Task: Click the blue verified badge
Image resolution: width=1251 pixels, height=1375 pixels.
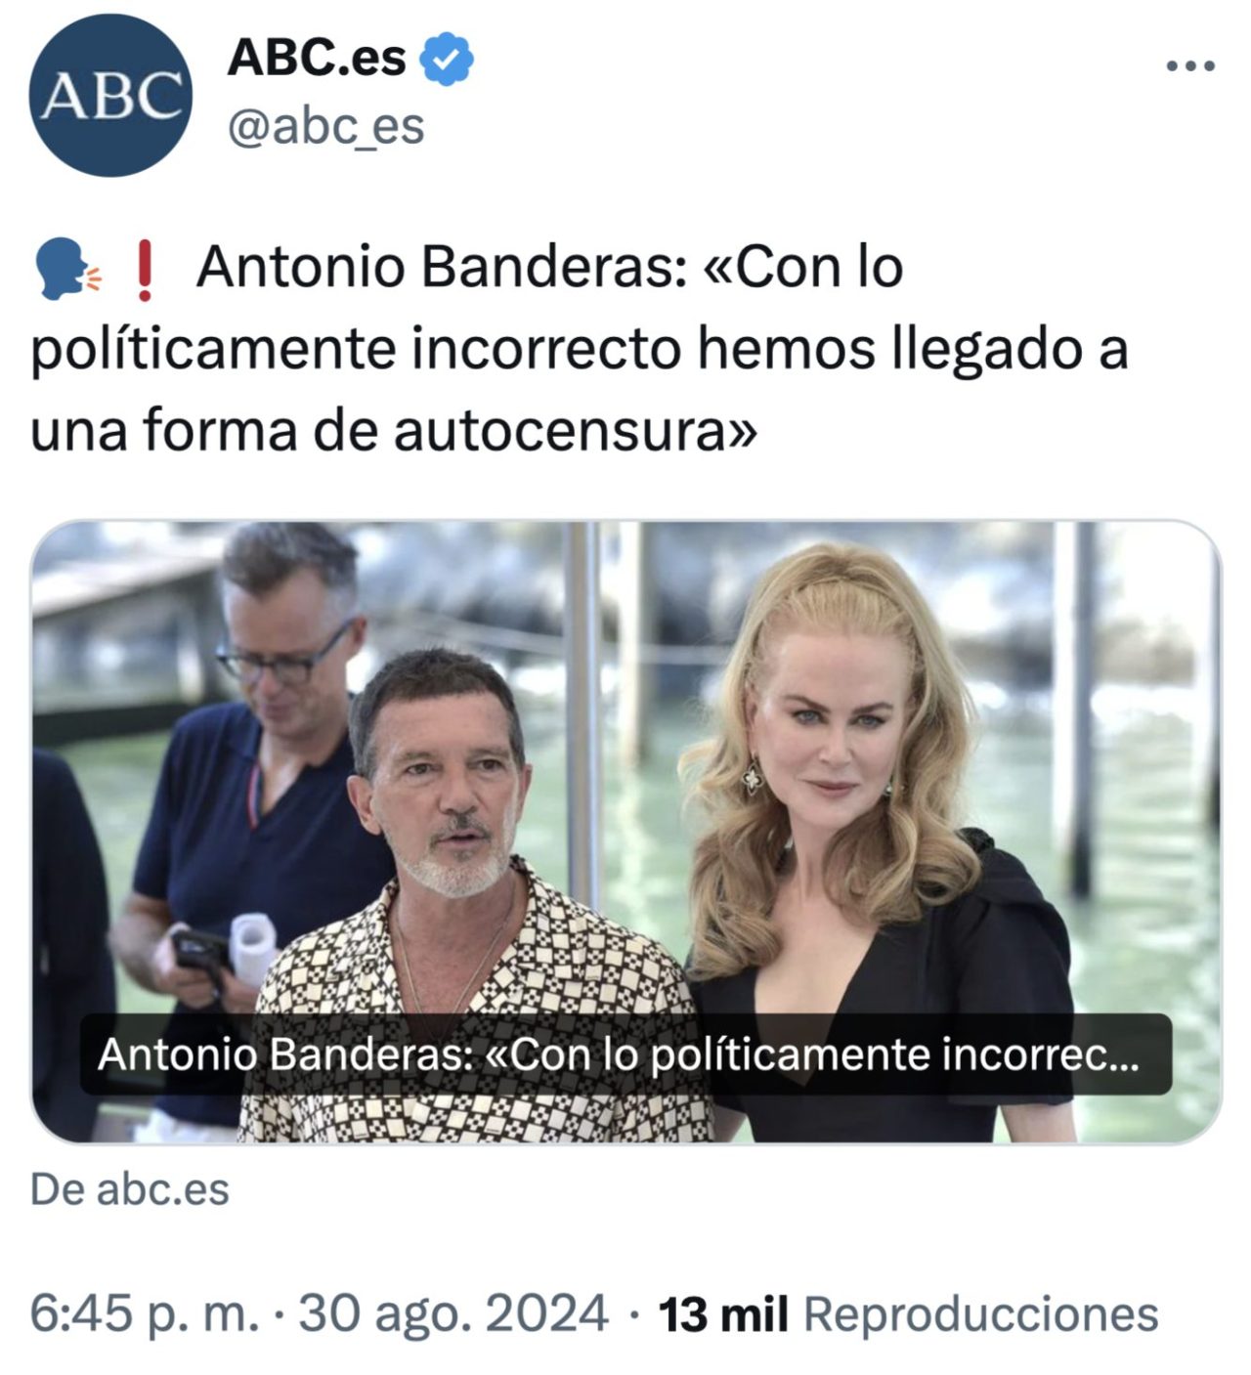Action: 447,59
